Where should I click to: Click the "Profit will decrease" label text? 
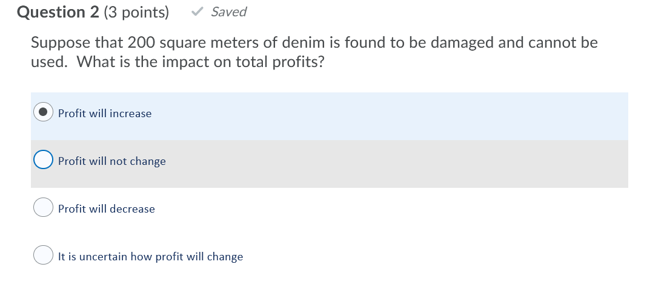pyautogui.click(x=106, y=209)
